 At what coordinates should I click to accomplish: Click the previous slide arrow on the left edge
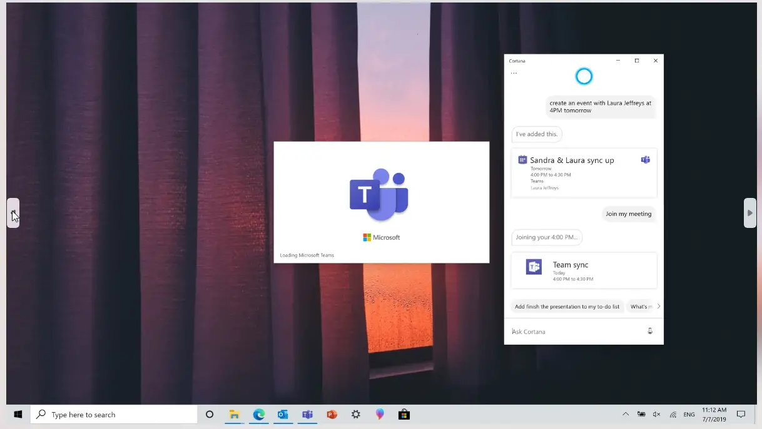pyautogui.click(x=13, y=213)
